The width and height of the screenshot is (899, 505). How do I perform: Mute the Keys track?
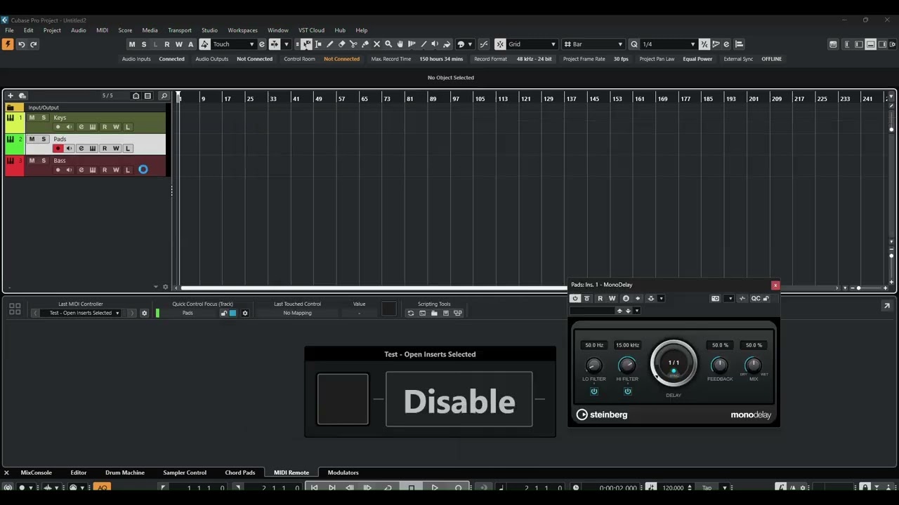click(32, 118)
